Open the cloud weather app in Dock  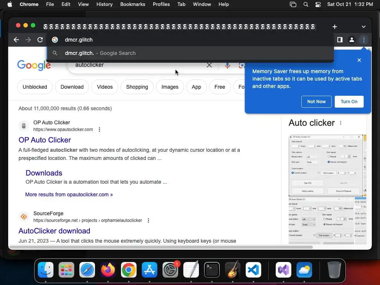pyautogui.click(x=304, y=270)
